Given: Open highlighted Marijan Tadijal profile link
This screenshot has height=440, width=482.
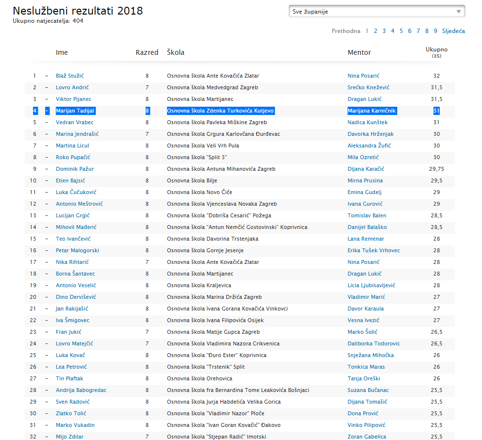Looking at the screenshot, I should (x=75, y=111).
